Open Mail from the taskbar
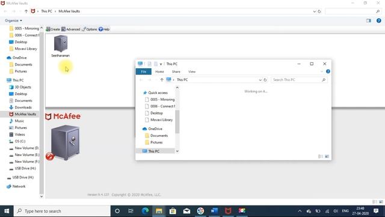Screen dimensions: 385x217 coord(186,211)
